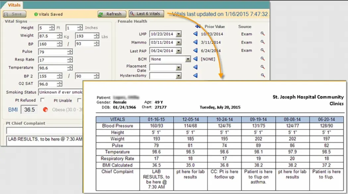Open the BCM dropdown currently set to None

(x=188, y=59)
